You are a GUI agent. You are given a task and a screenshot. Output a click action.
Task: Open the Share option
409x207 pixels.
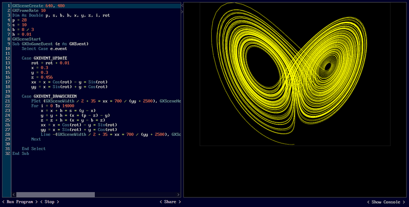[169, 202]
